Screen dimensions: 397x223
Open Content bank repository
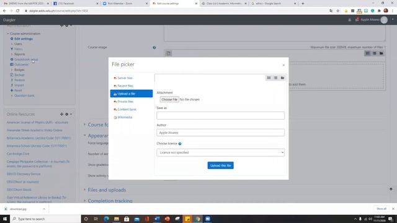coord(127,110)
